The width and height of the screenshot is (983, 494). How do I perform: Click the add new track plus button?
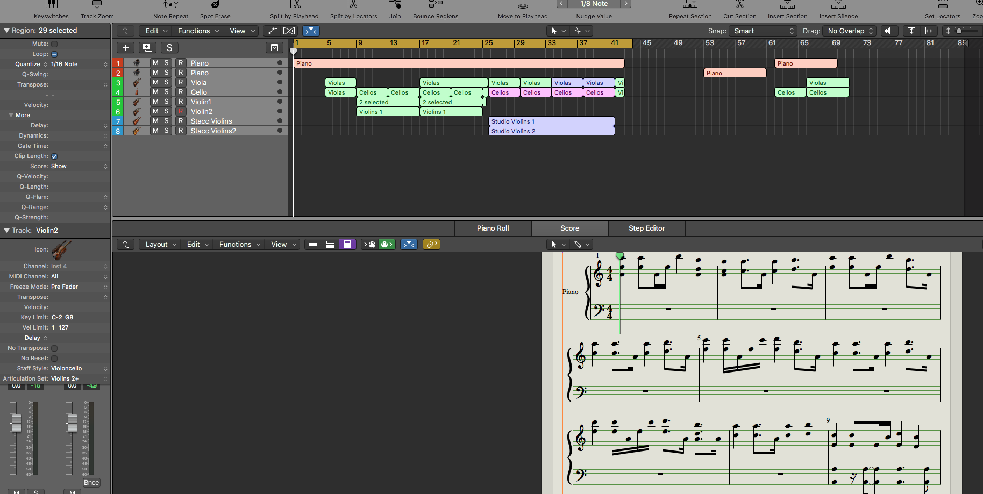coord(125,48)
